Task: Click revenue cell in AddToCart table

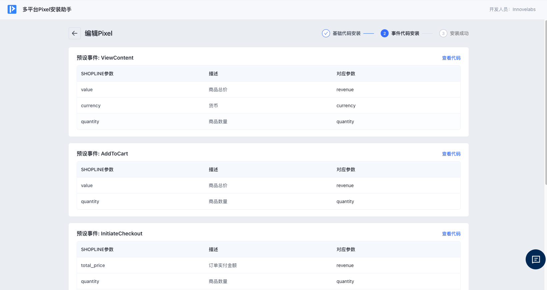Action: coord(345,185)
